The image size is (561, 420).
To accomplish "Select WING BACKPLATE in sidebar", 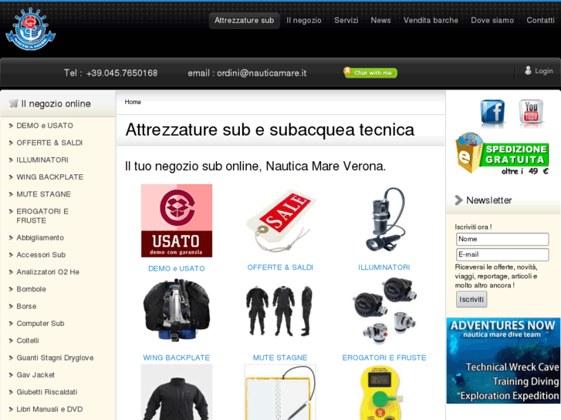I will (49, 177).
